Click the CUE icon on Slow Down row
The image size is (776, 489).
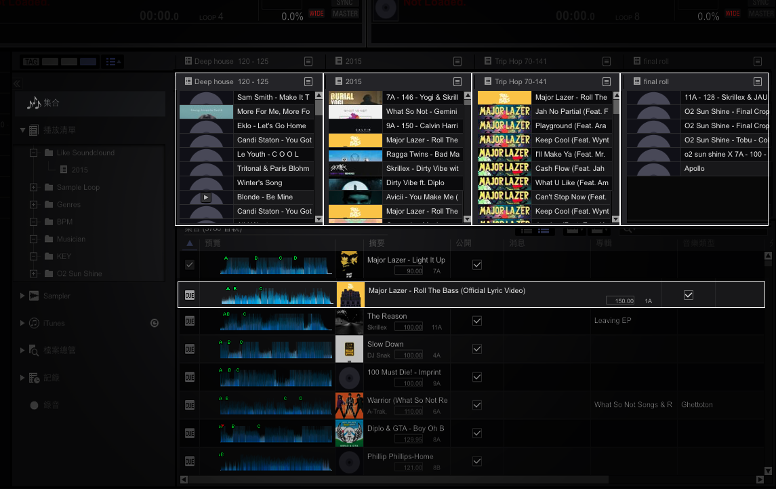[x=190, y=349]
